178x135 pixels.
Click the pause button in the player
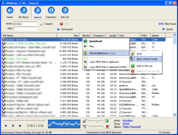click(13, 126)
